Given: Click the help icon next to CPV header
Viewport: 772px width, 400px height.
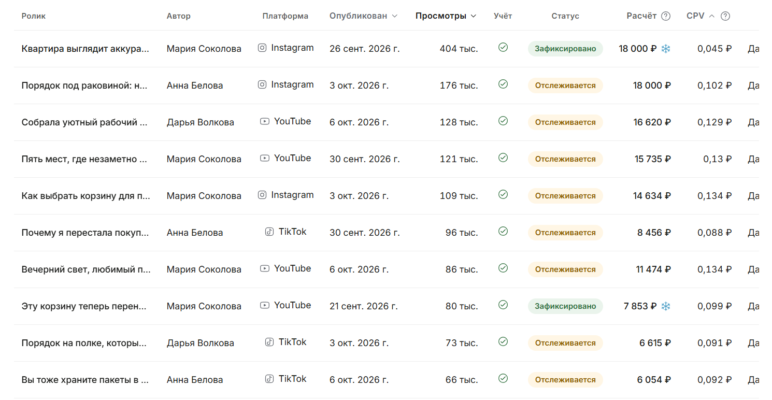Looking at the screenshot, I should point(725,16).
